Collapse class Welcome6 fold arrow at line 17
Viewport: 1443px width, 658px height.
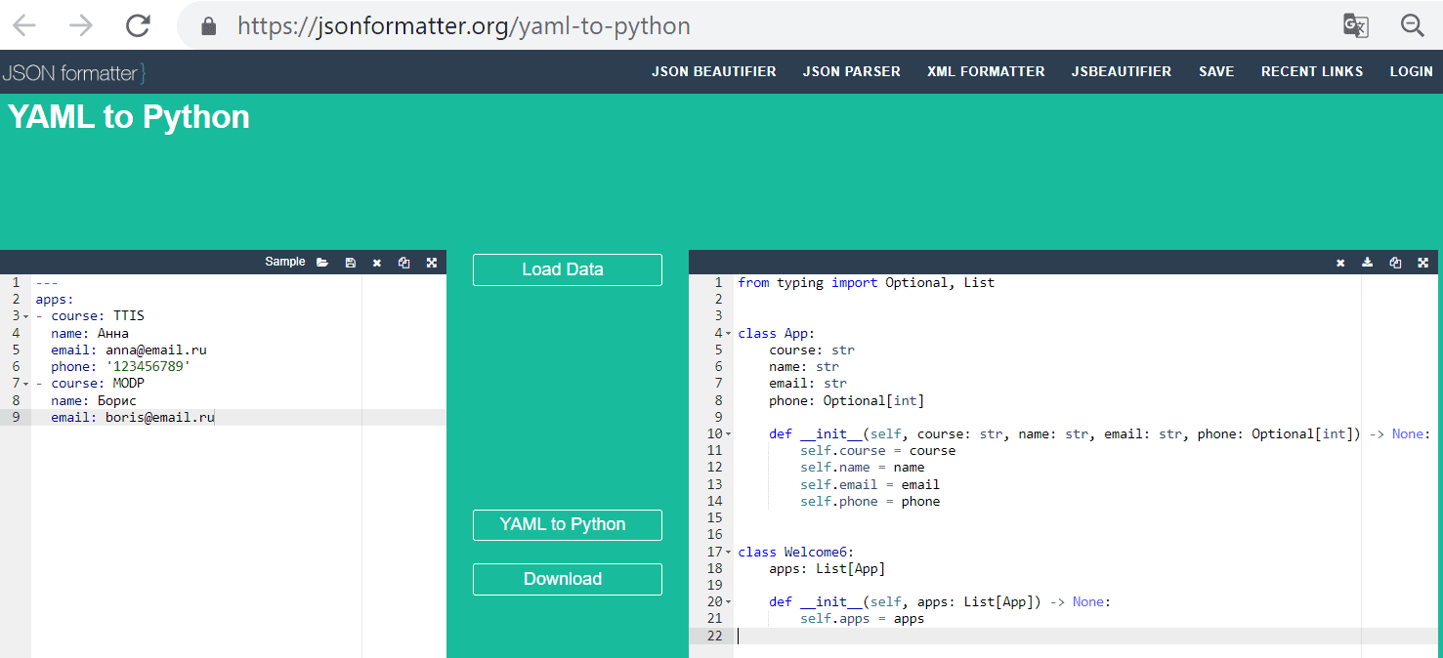point(728,553)
